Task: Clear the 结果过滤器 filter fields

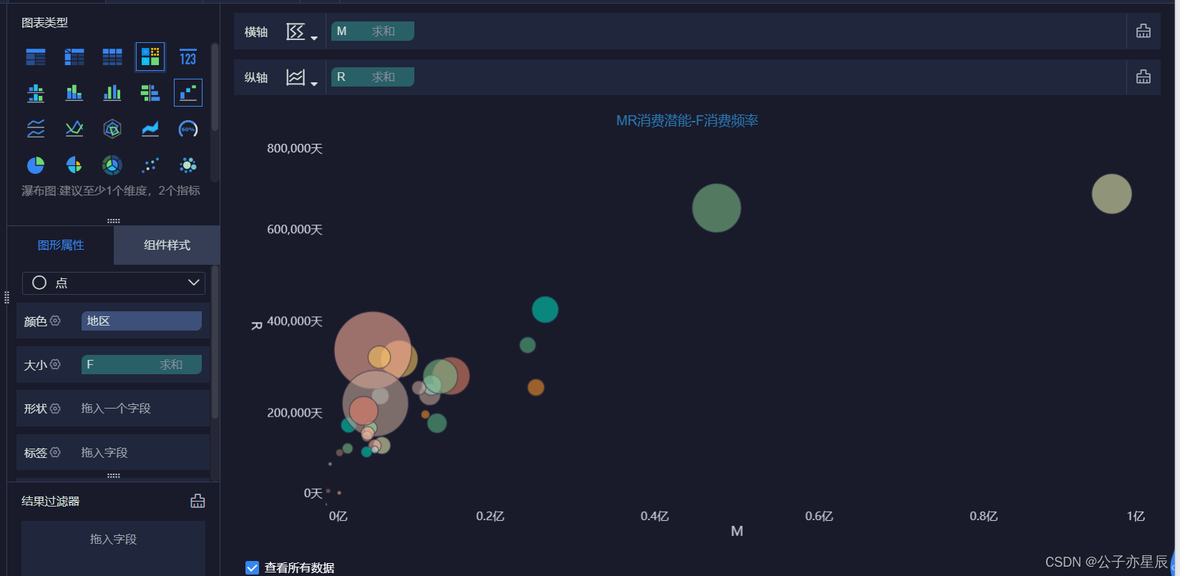Action: pyautogui.click(x=198, y=501)
